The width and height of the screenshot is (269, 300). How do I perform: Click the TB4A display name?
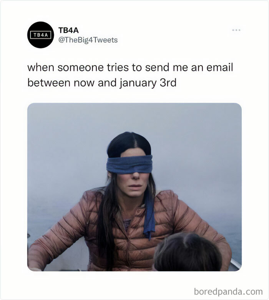click(x=68, y=30)
